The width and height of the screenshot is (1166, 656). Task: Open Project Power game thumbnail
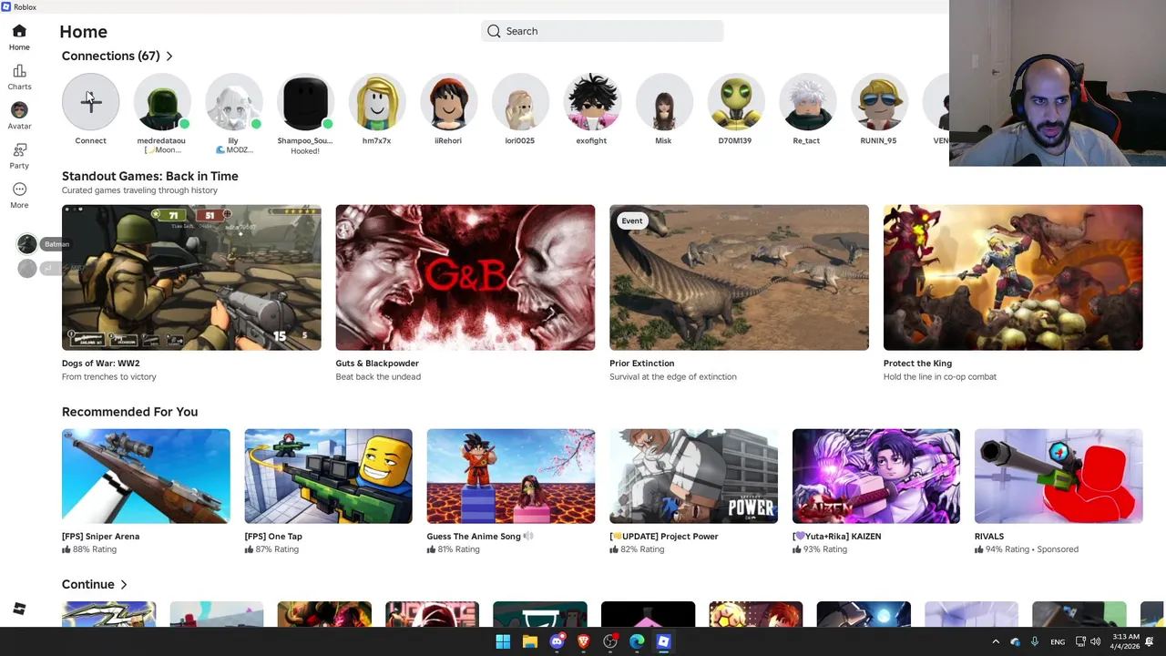pos(693,476)
